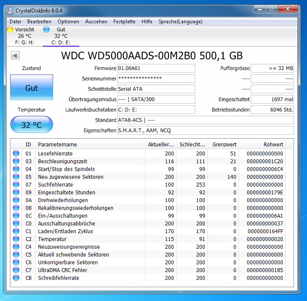Click status orb for Ausschaltungsabbrüche row
The width and height of the screenshot is (307, 301).
pos(16,223)
